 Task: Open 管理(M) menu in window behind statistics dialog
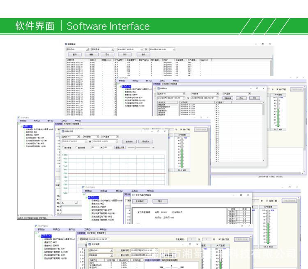click(x=122, y=81)
